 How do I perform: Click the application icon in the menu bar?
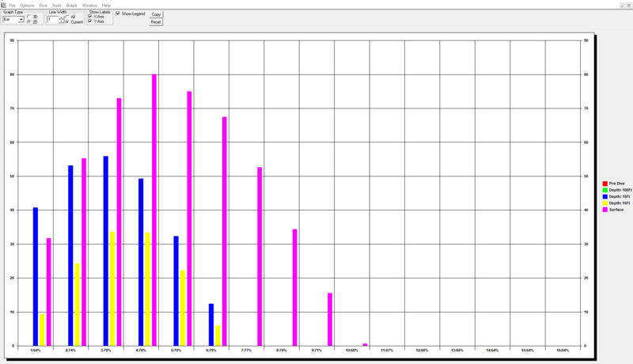[3, 5]
